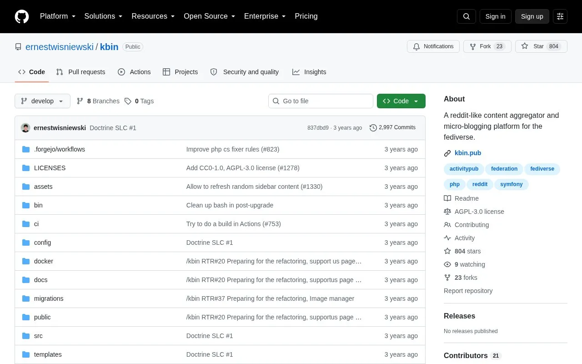Image resolution: width=582 pixels, height=364 pixels.
Task: Click the folder icon beside migrations
Action: click(26, 298)
